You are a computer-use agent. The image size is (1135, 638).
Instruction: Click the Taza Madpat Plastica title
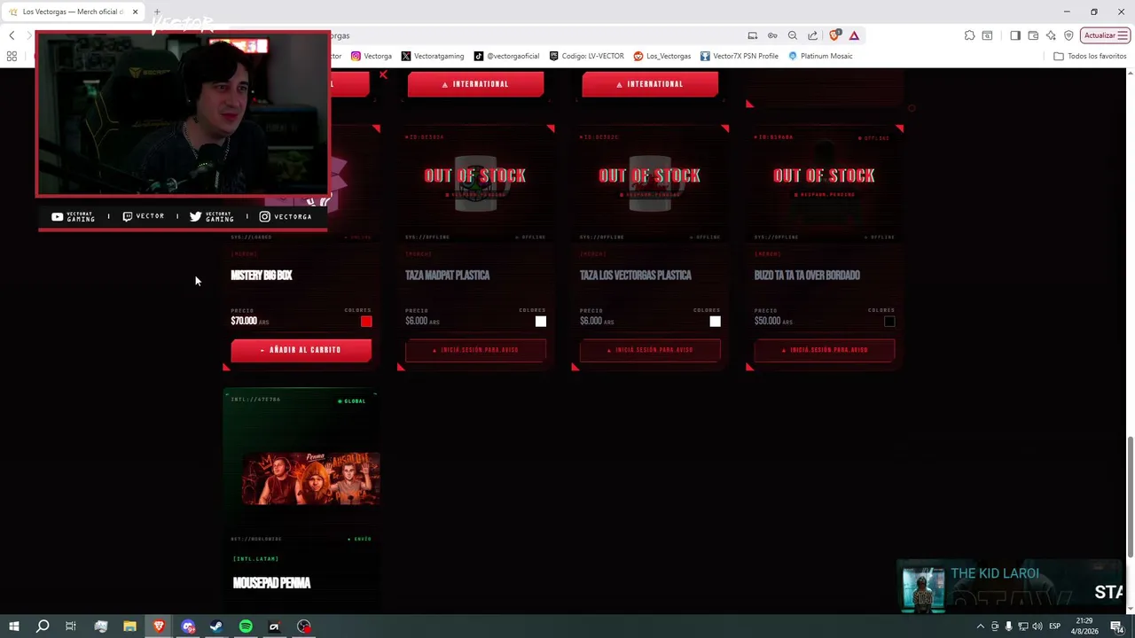click(x=448, y=276)
